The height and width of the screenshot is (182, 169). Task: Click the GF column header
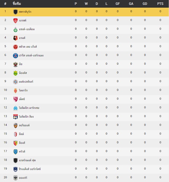pos(118,4)
